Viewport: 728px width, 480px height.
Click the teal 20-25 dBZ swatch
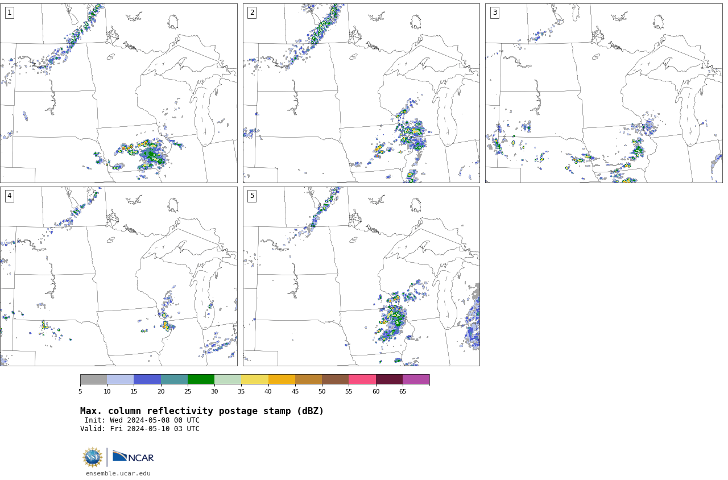[x=174, y=379]
